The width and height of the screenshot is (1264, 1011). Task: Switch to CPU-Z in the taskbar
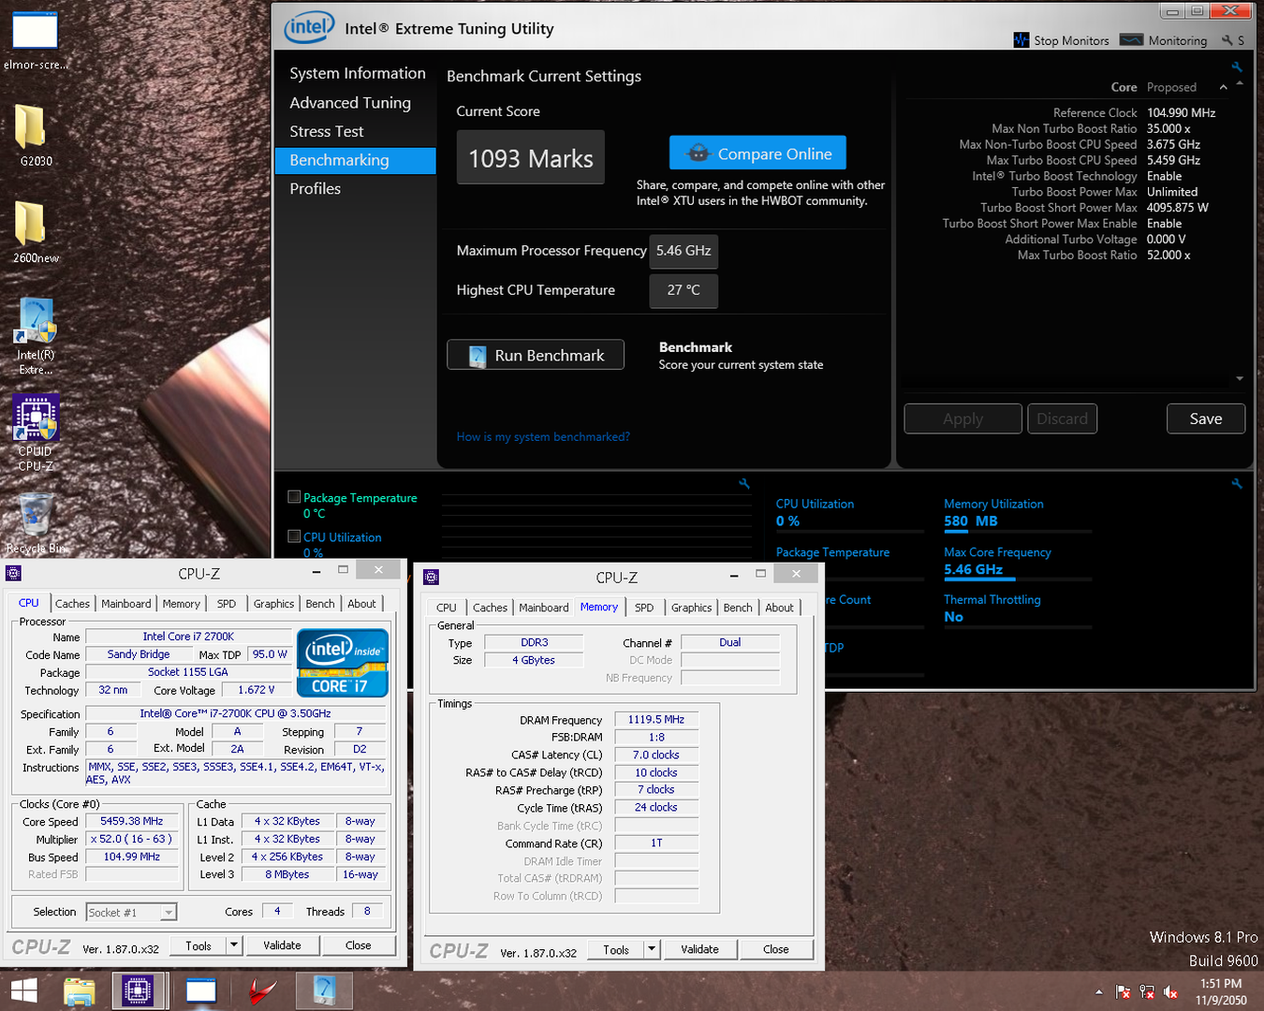tap(138, 991)
